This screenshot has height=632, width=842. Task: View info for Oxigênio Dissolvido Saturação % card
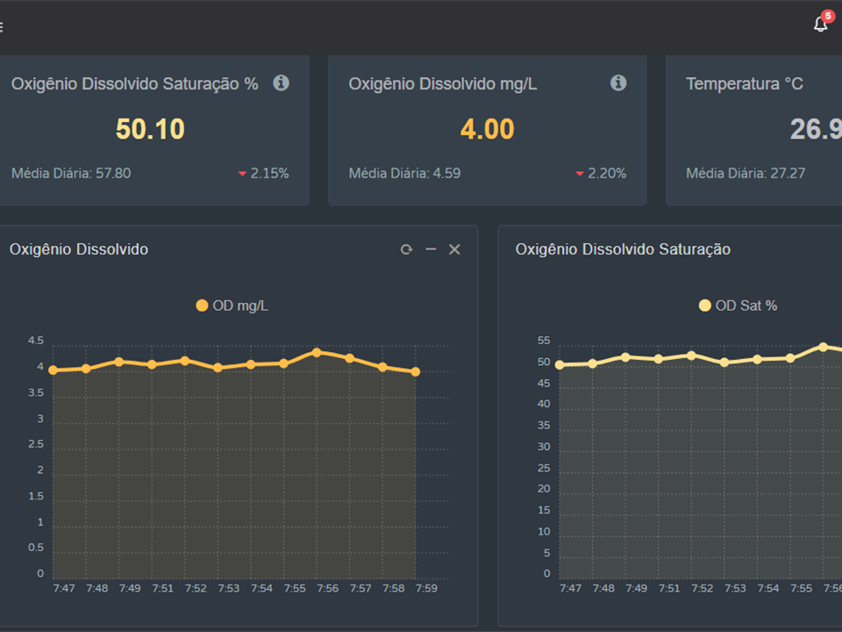point(281,83)
